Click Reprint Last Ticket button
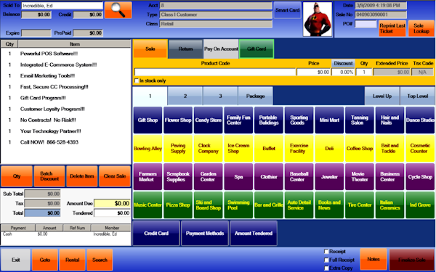436x272 pixels. click(392, 28)
